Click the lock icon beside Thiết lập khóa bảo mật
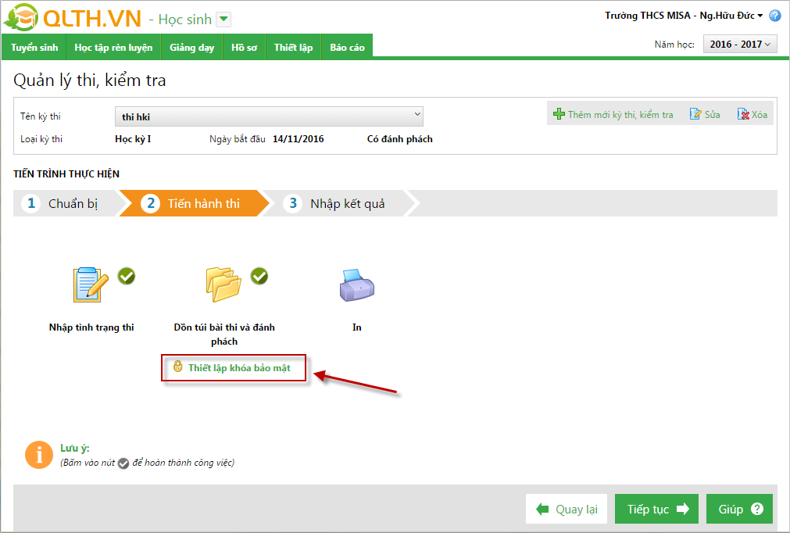This screenshot has width=790, height=533. 178,367
